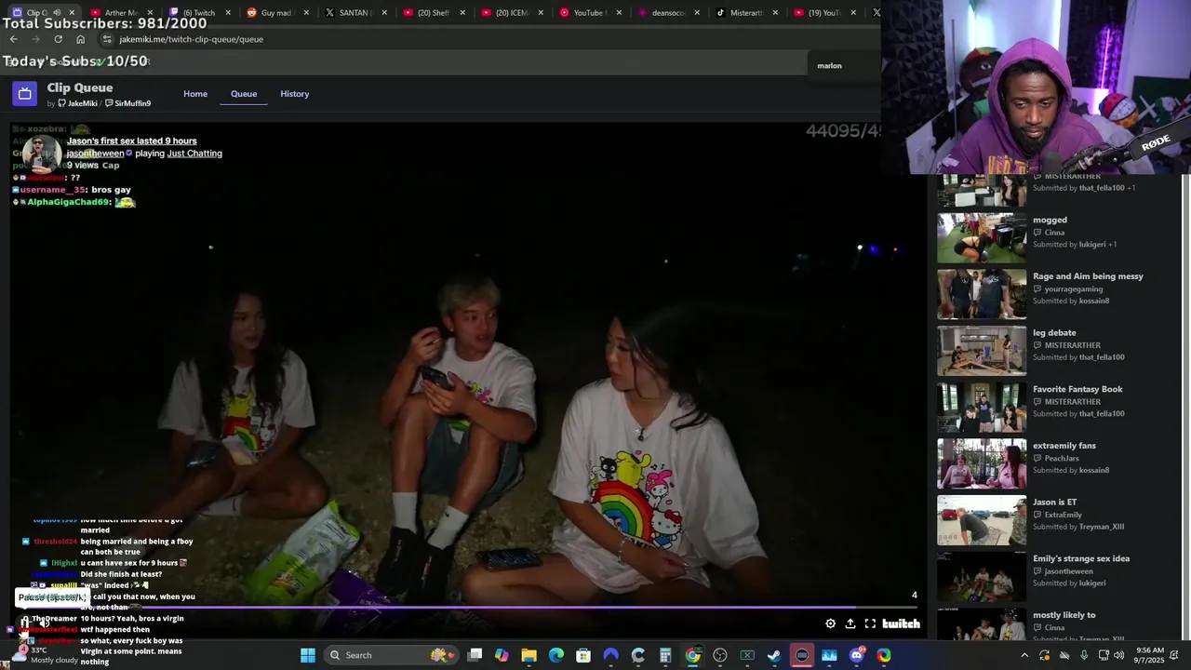Open clip title 'Jason's first sex lasted 9 hours'
Image resolution: width=1191 pixels, height=670 pixels.
(x=131, y=141)
